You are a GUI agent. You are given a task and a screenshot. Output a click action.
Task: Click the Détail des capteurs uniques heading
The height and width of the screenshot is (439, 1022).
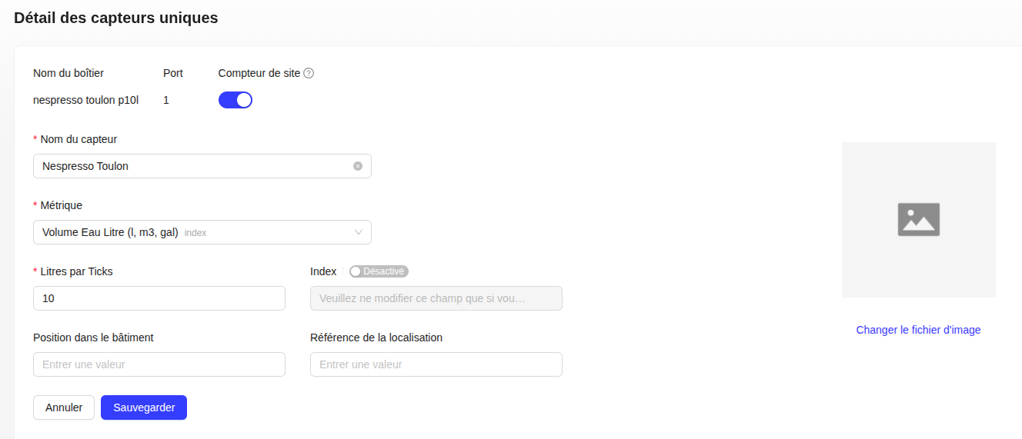pyautogui.click(x=116, y=18)
